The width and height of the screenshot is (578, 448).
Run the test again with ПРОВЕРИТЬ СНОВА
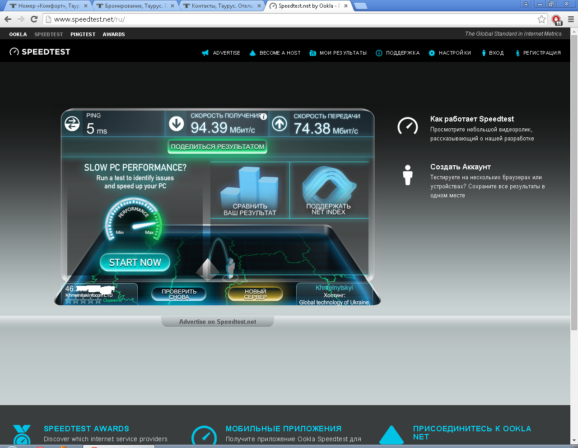tap(179, 294)
